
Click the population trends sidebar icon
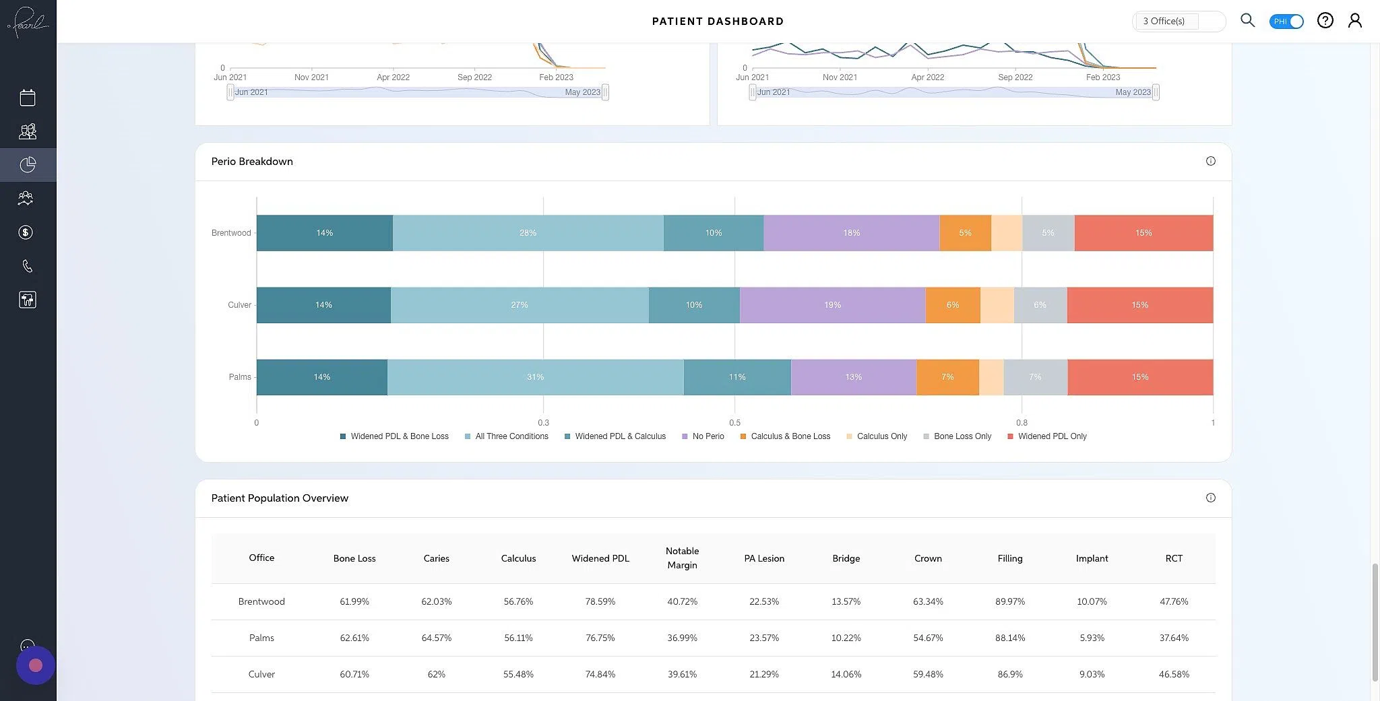[27, 198]
